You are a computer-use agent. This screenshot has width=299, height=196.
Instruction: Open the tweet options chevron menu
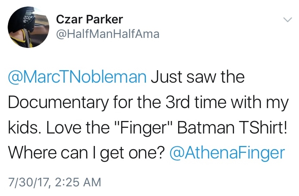287,19
